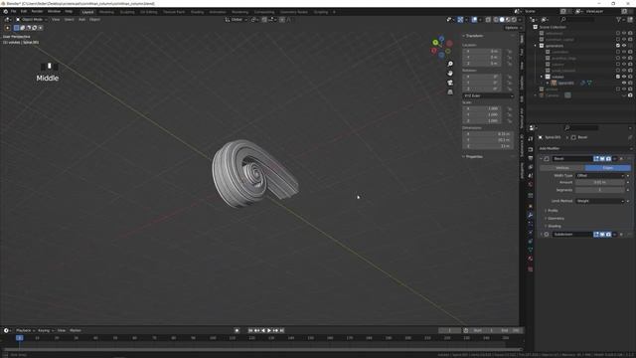The width and height of the screenshot is (636, 358).
Task: Collapse the Transform panel
Action: click(473, 36)
